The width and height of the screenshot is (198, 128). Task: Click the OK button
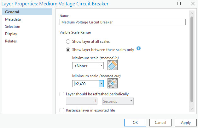pyautogui.click(x=135, y=123)
